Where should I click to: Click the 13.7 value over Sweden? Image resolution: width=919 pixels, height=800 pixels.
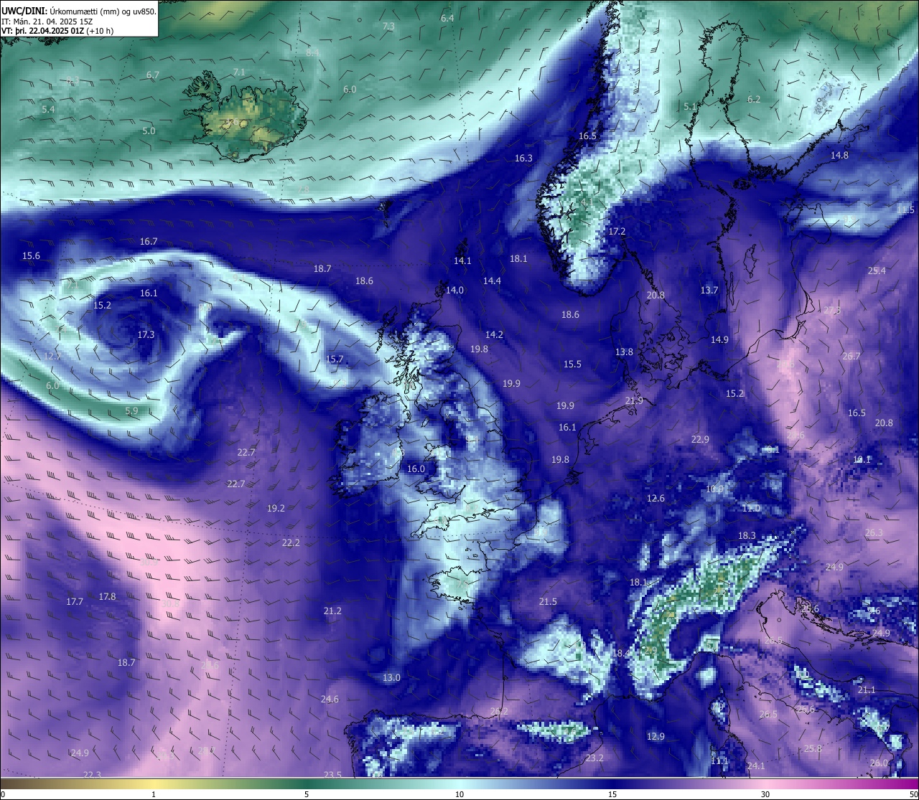click(709, 290)
